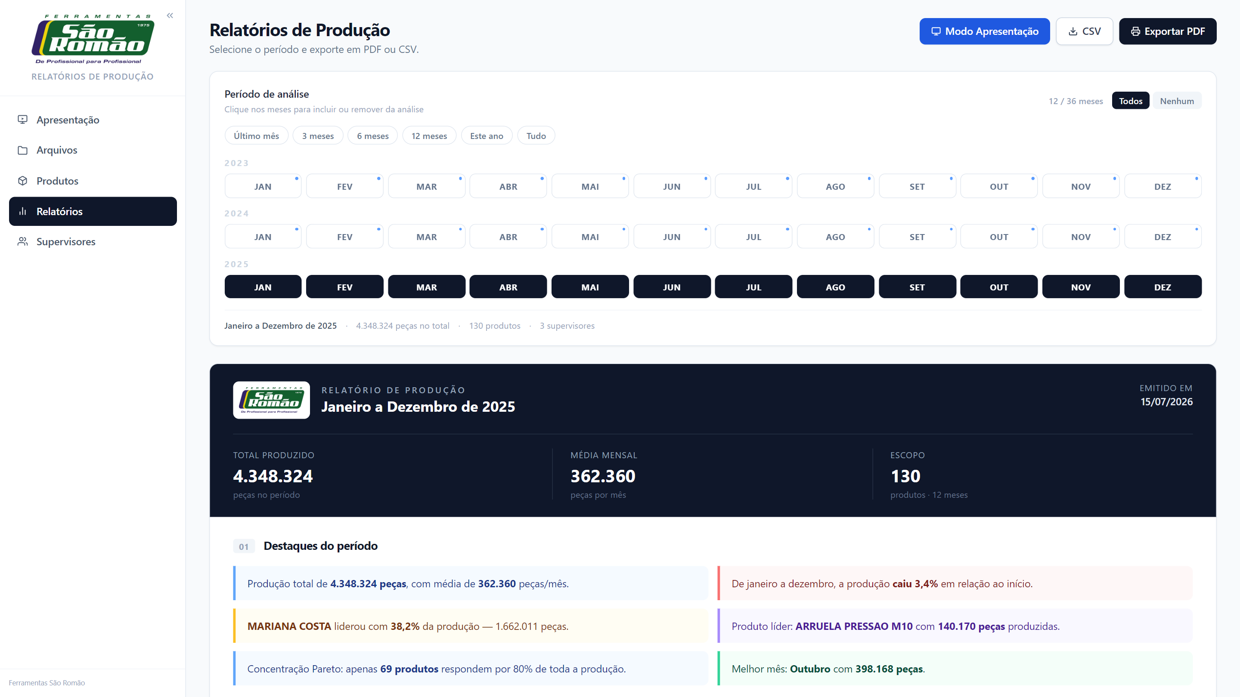
Task: Open the Arquivos page
Action: click(x=93, y=150)
